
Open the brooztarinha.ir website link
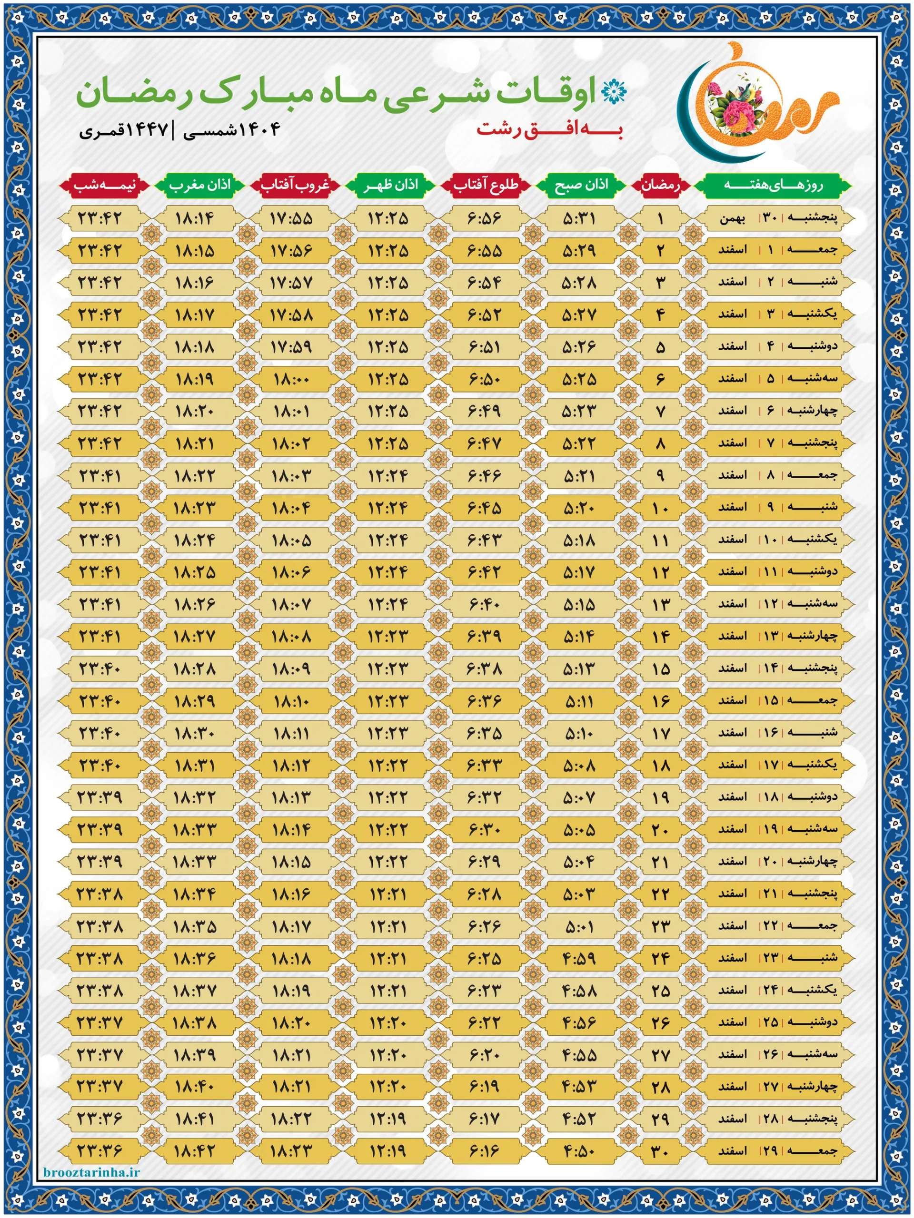91,1171
